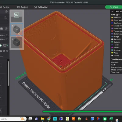
Task: Click the plate type icon left of second gear
Action: tap(2, 29)
